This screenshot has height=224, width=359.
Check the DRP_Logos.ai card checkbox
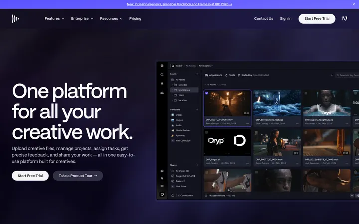[207, 132]
